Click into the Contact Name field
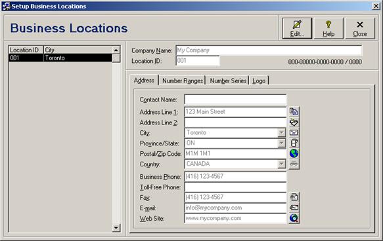Screen dimensions: 383x241 [235, 100]
